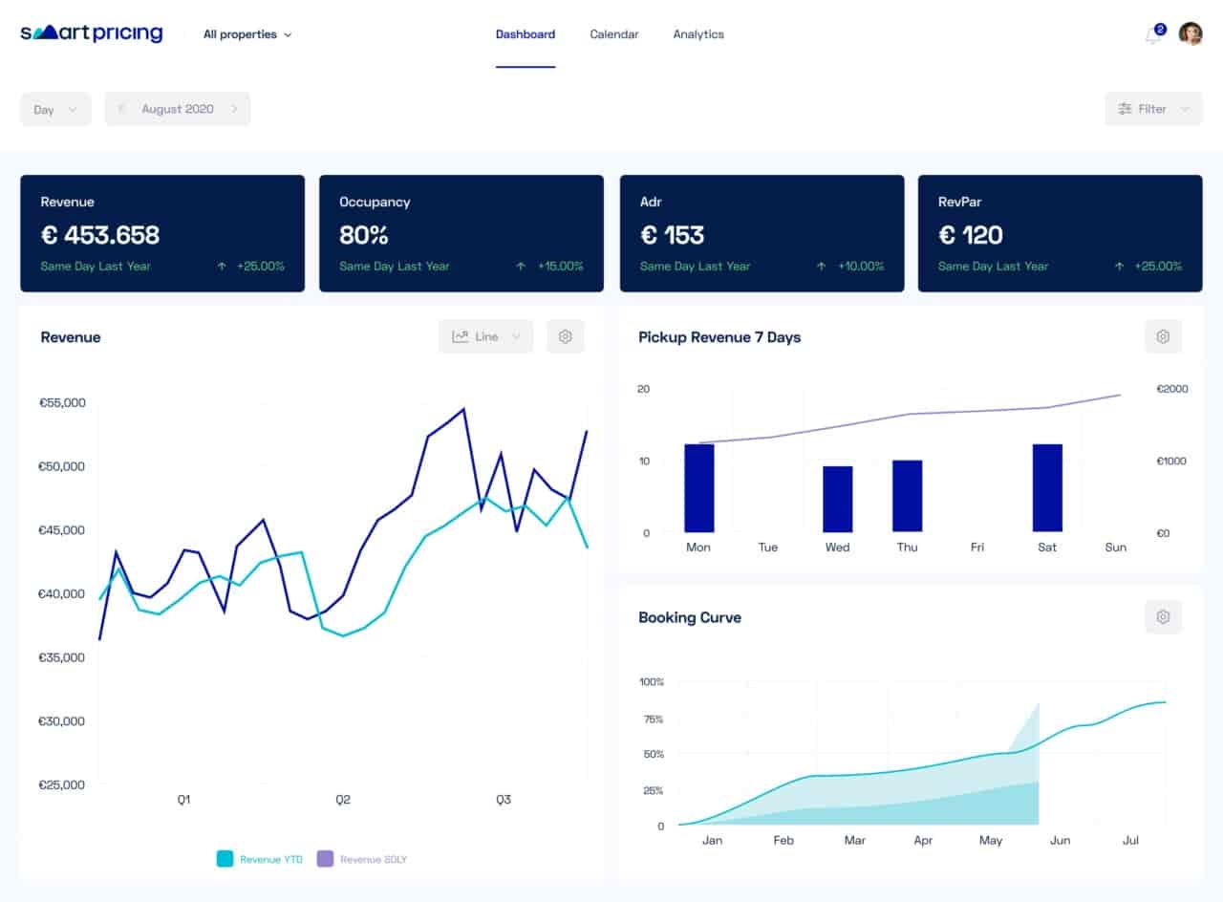Select the Monday bar in Pickup chart

coord(699,487)
